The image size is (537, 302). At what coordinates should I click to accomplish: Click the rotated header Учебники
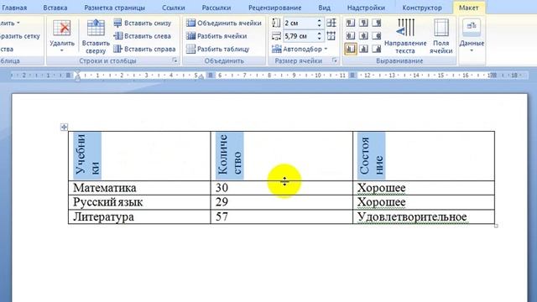pos(87,156)
